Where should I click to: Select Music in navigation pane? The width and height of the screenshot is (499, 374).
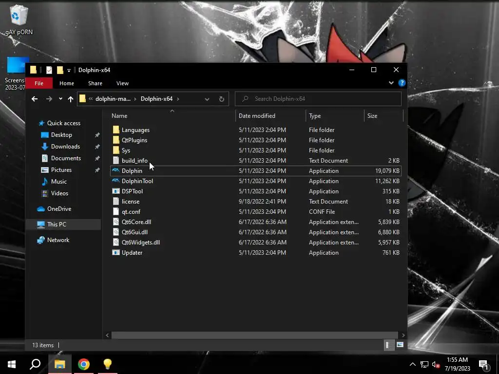(59, 182)
